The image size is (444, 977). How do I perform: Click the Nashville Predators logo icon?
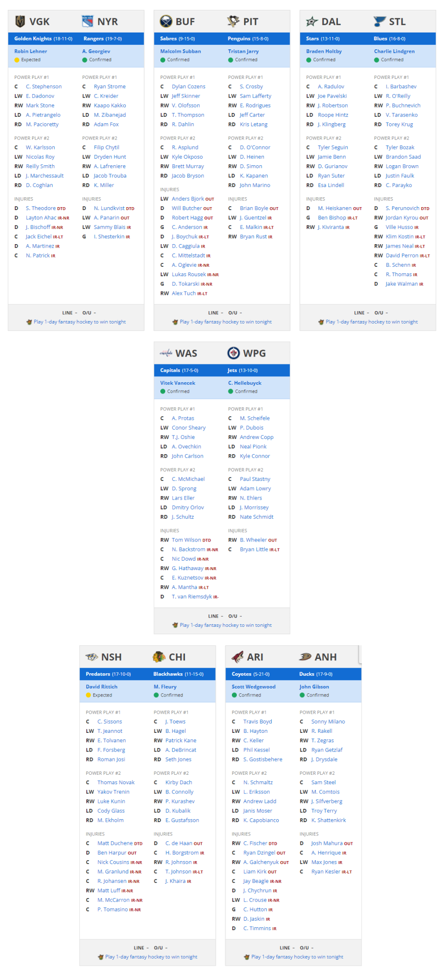(92, 657)
